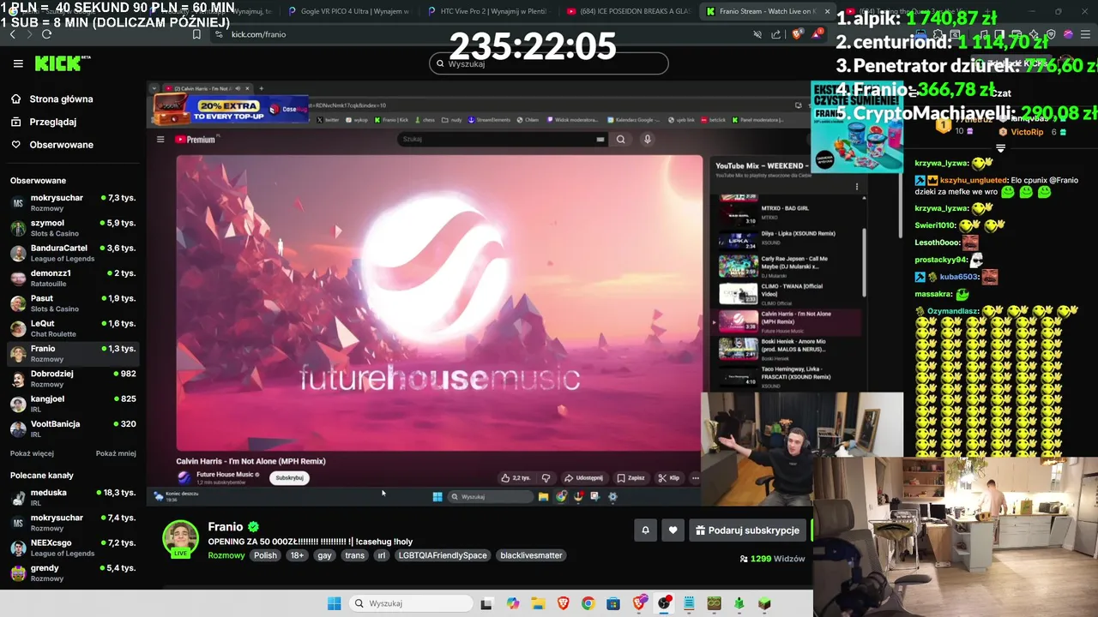Screen dimensions: 1098x617
Task: Open mokrysuchar channel in Obserwowane list
Action: 72,202
